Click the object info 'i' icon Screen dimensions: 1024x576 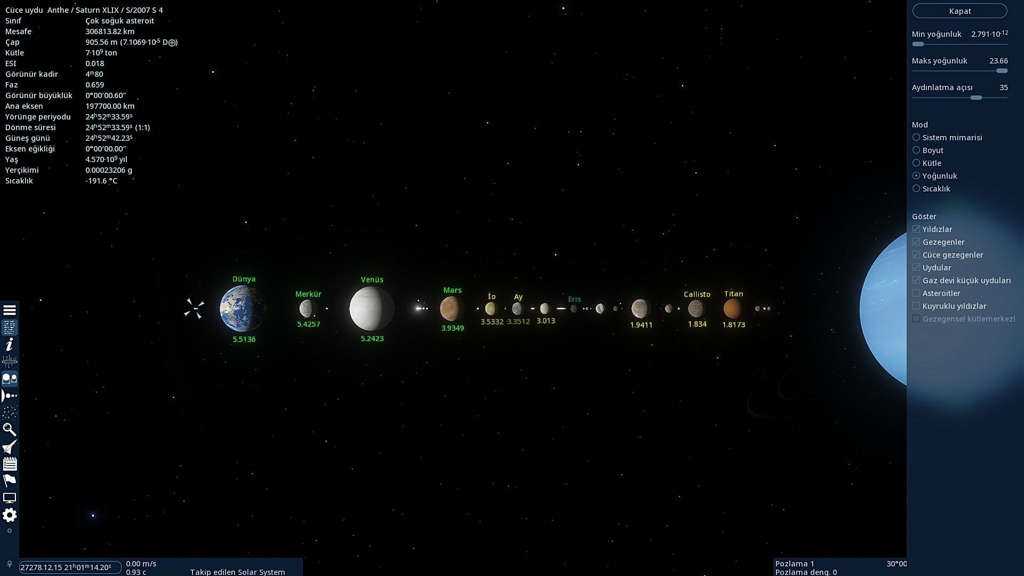(10, 345)
